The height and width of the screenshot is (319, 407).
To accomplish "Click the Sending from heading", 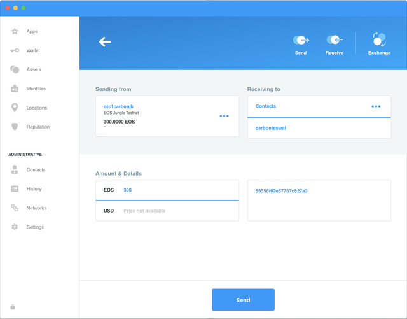I will pyautogui.click(x=113, y=89).
